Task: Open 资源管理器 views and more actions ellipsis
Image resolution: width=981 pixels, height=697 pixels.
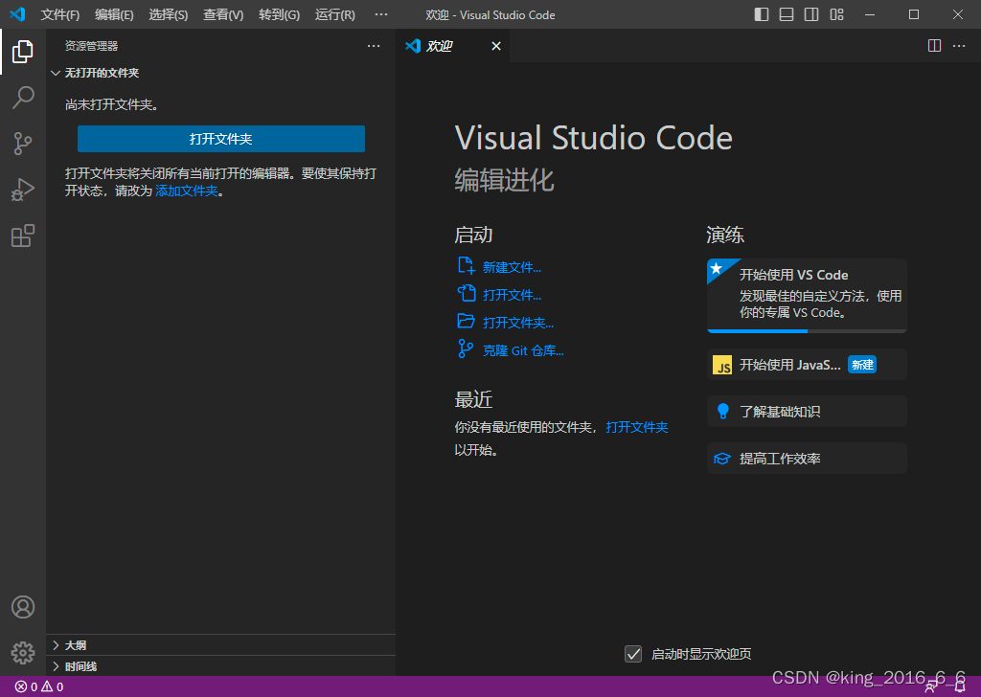Action: pos(374,46)
